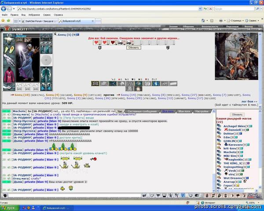264x211 pixels.
Task: Click the pink robe equipment slot
Action: (9, 75)
